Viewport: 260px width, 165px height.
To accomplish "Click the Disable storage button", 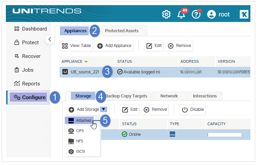I will pyautogui.click(x=193, y=110).
